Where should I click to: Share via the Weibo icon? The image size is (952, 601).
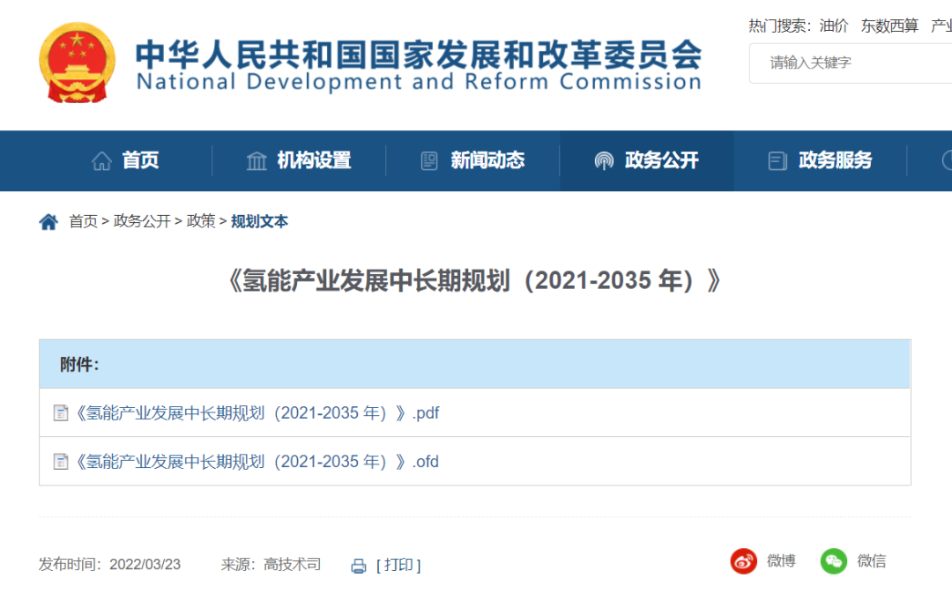[744, 561]
